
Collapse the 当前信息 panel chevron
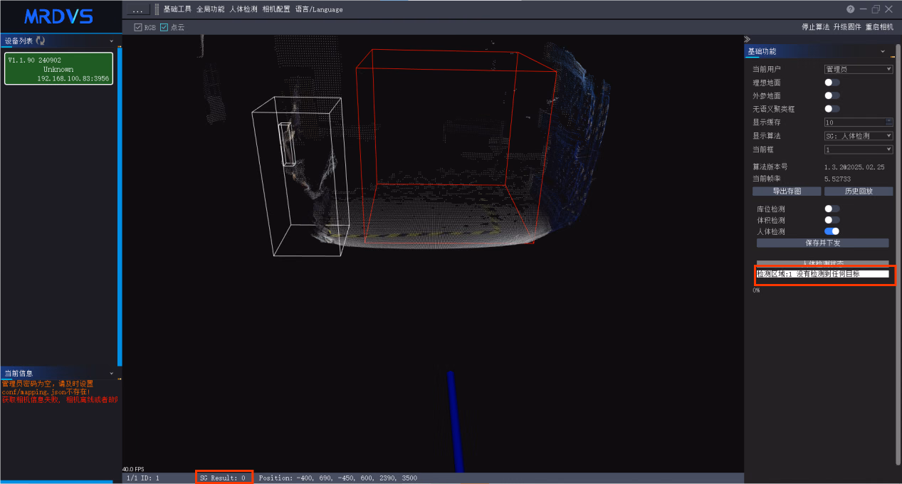112,373
